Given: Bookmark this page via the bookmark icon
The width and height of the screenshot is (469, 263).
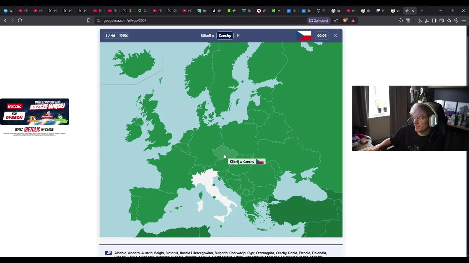Looking at the screenshot, I should coord(88,20).
